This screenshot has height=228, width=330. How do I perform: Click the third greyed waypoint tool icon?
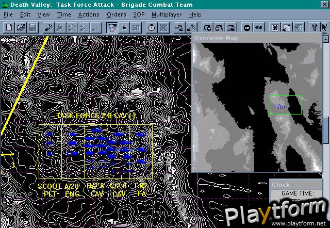pos(72,27)
